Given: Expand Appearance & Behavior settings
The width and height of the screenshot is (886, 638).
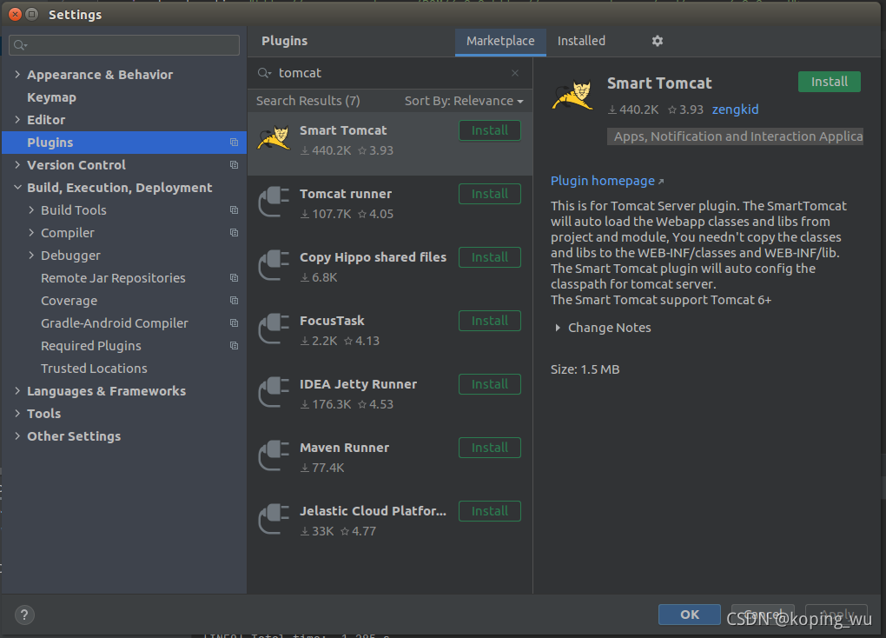Looking at the screenshot, I should tap(17, 74).
